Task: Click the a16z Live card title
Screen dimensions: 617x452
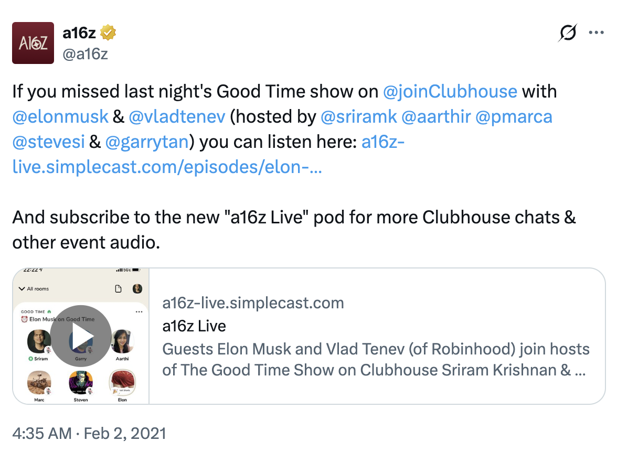Action: click(194, 326)
